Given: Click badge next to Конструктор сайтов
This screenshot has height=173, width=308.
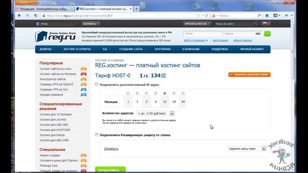Looking at the screenshot, I should click(x=84, y=79).
